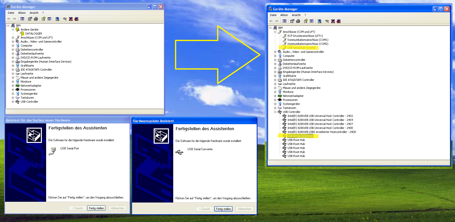This screenshot has width=455, height=222.
Task: Expand Grafikkarte in left window
Action: coord(13,66)
